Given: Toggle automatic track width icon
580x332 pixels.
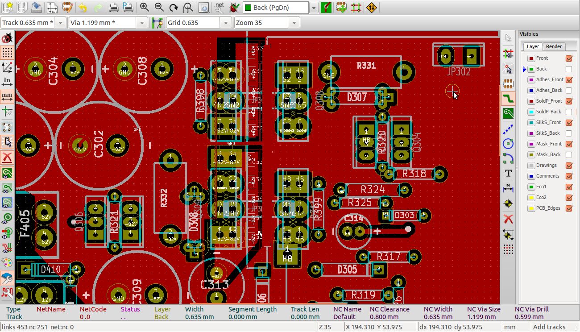Looking at the screenshot, I should pos(157,22).
